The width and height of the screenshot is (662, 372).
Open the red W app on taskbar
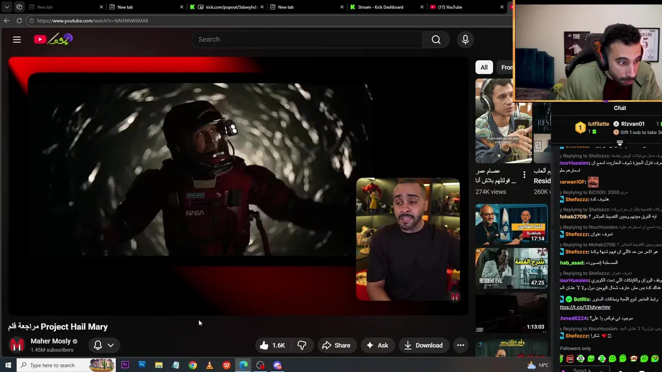(227, 365)
